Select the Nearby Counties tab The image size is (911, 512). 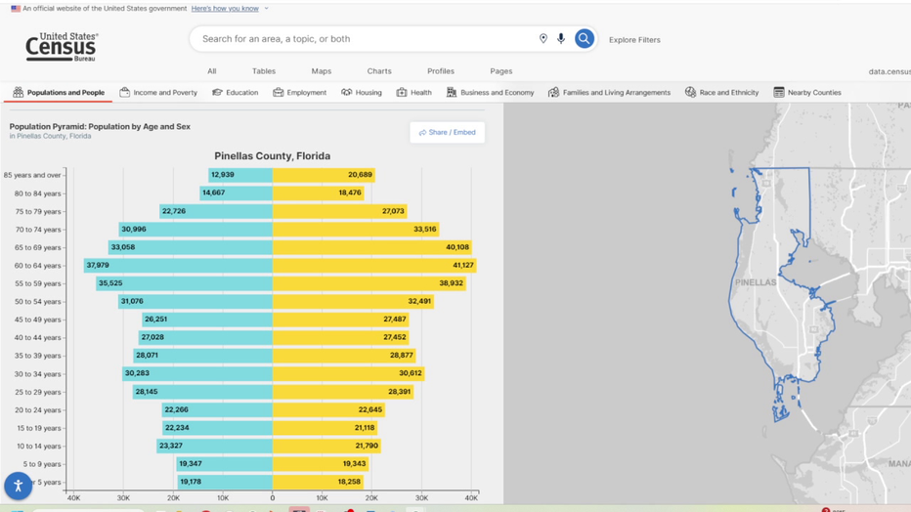pyautogui.click(x=806, y=93)
